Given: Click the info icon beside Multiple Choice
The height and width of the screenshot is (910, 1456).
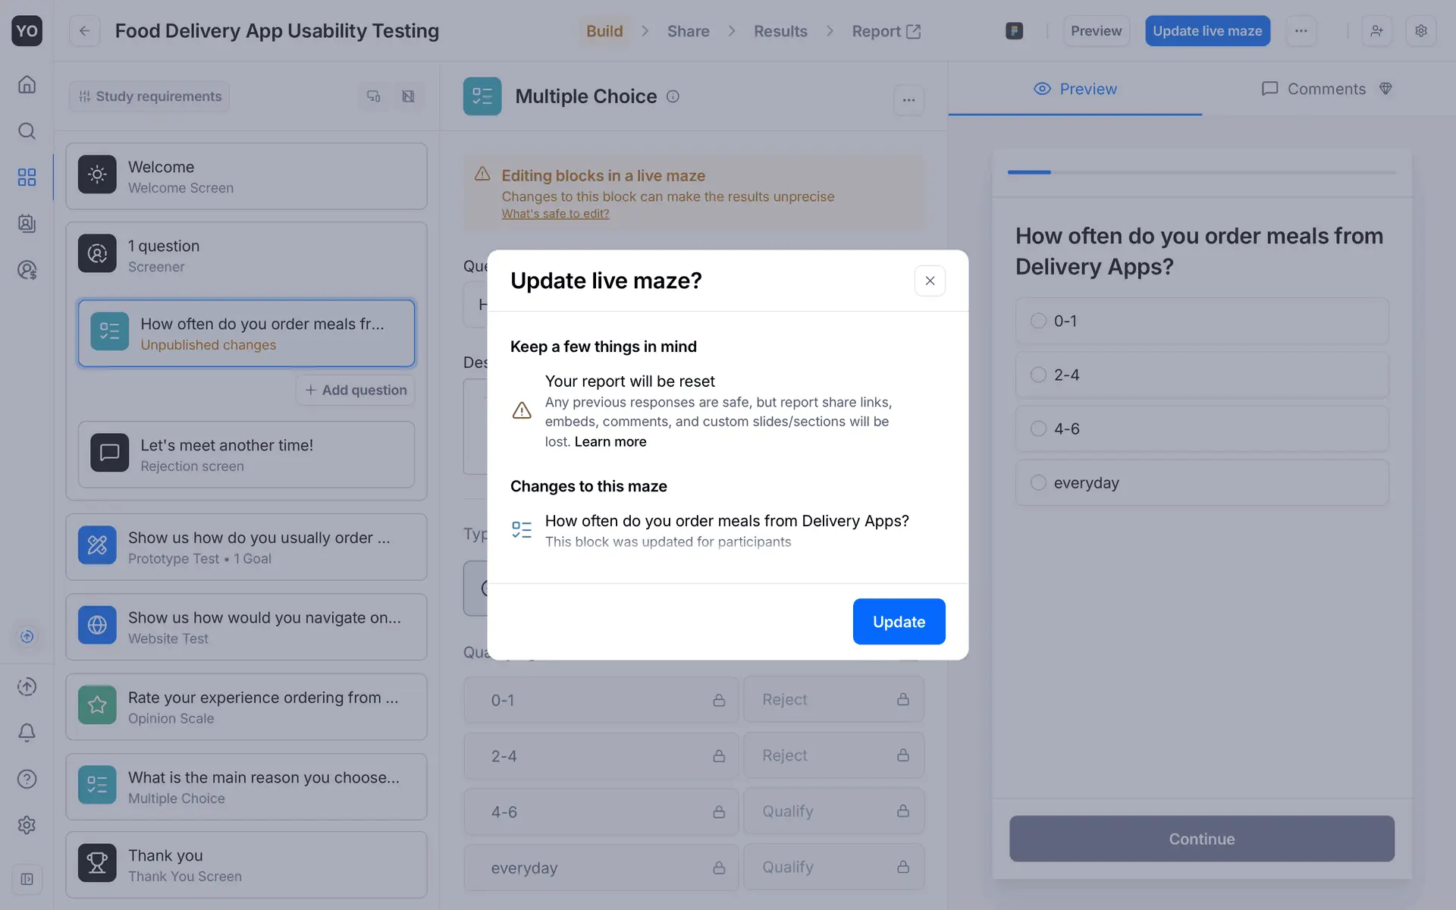Looking at the screenshot, I should pyautogui.click(x=673, y=96).
